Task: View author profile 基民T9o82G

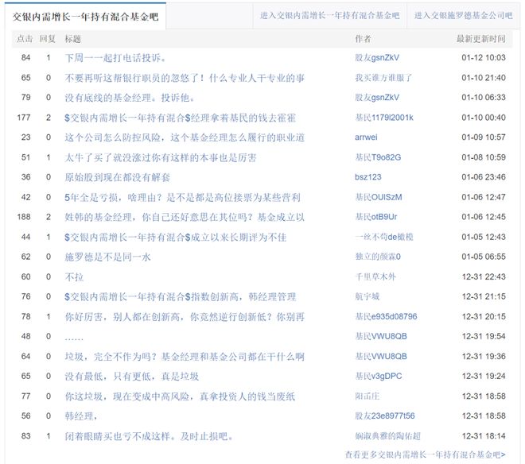Action: [x=378, y=157]
